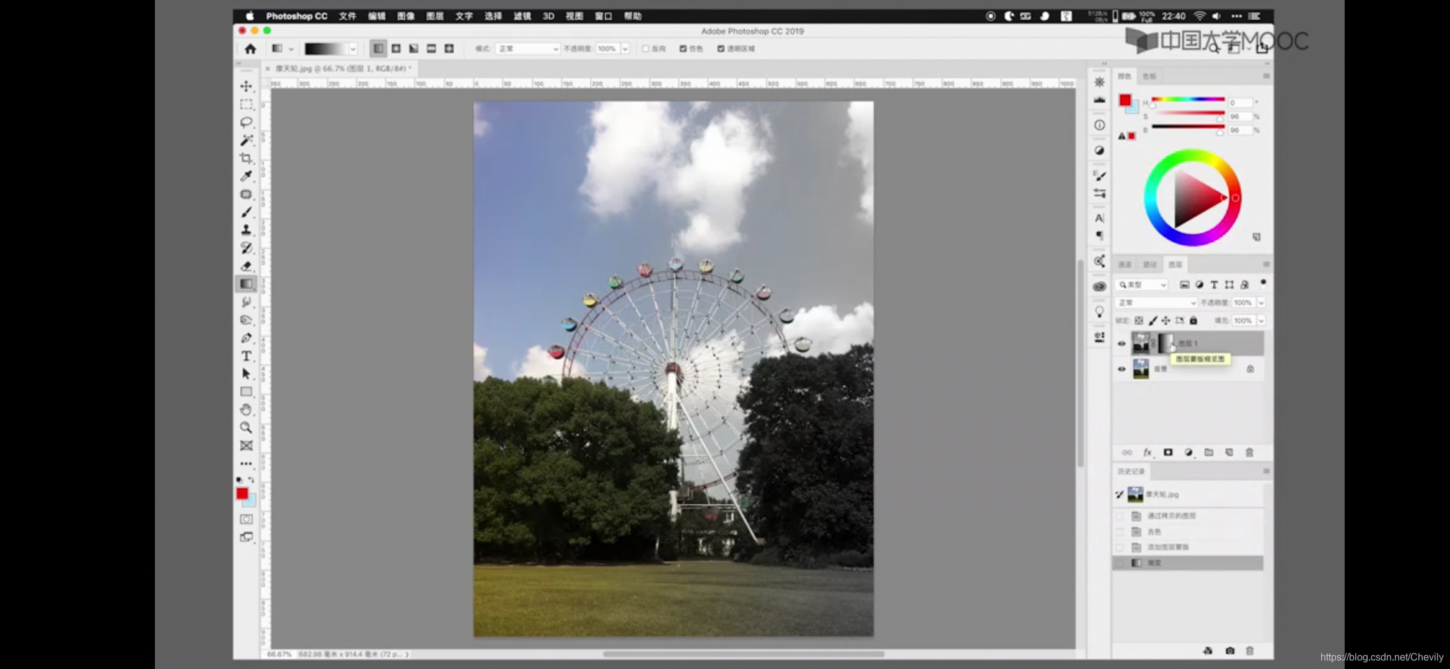The width and height of the screenshot is (1450, 669).
Task: Toggle layer filtering switch in Layers panel
Action: coord(1263,283)
